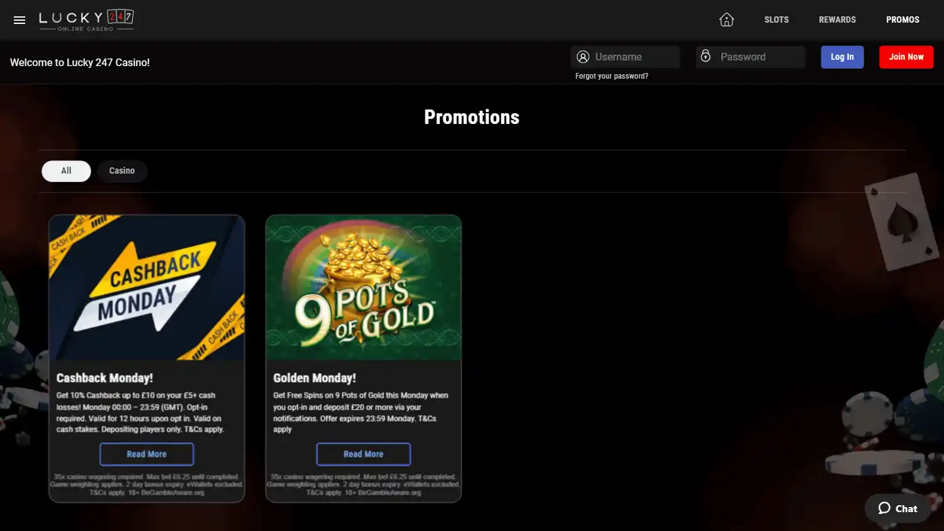This screenshot has height=531, width=944.
Task: Open the hamburger menu icon
Action: (20, 20)
